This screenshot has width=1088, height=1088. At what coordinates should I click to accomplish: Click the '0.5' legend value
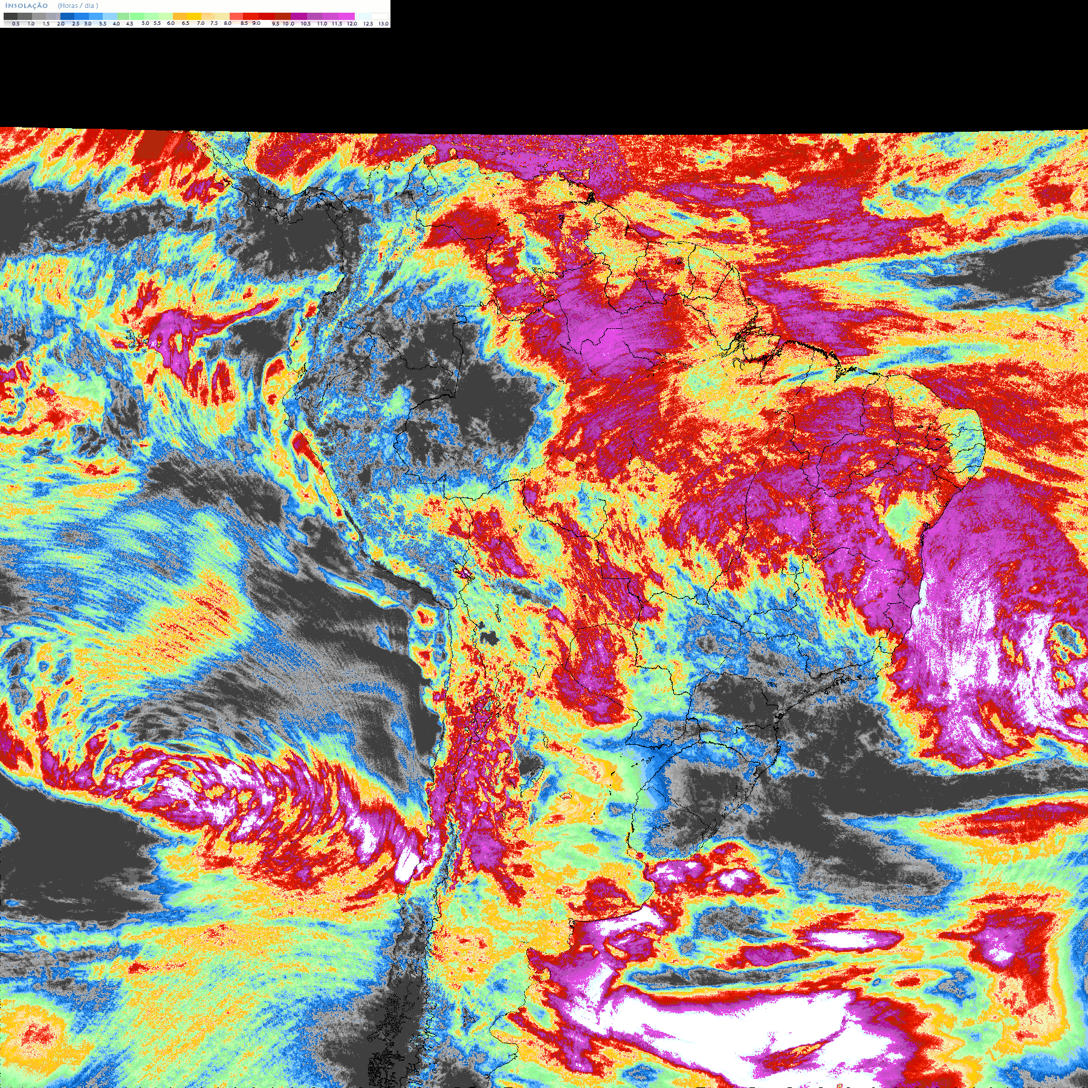click(16, 24)
